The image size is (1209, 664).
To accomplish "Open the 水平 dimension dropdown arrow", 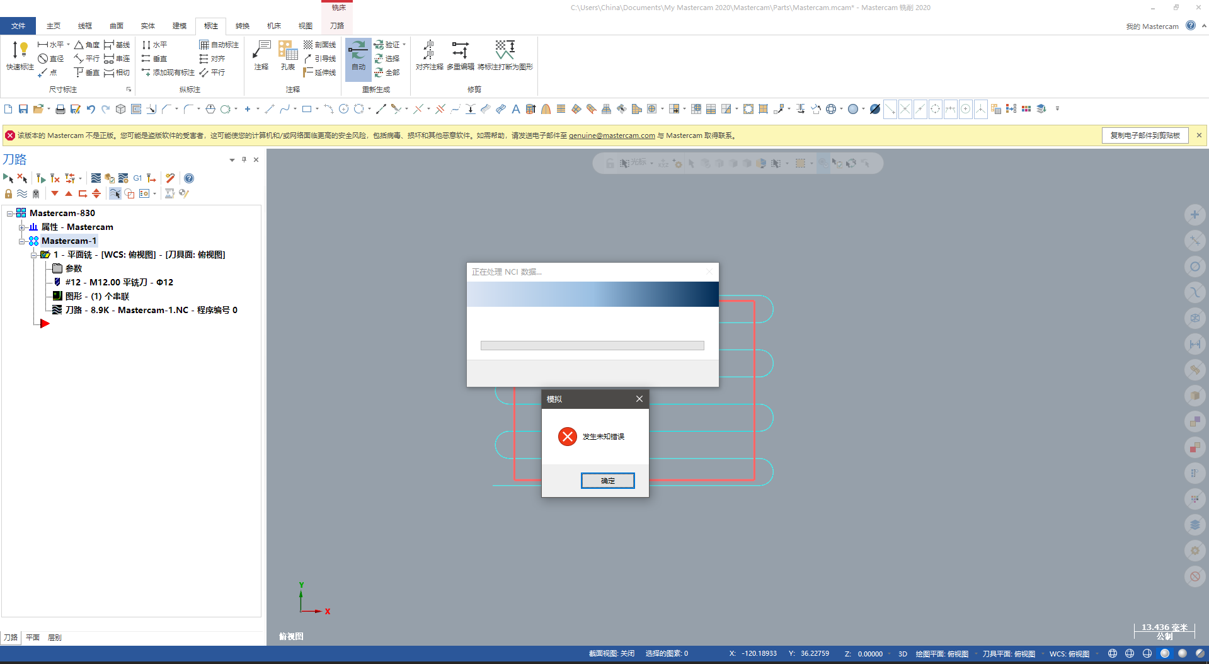I will 68,45.
